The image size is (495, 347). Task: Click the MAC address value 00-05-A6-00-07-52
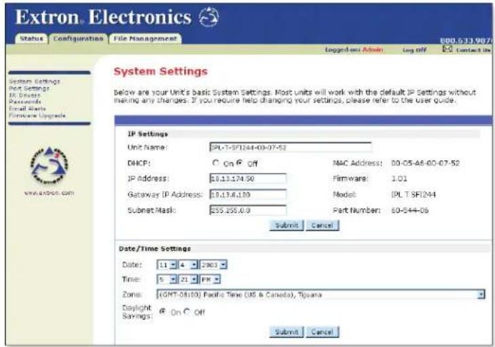[x=425, y=163]
